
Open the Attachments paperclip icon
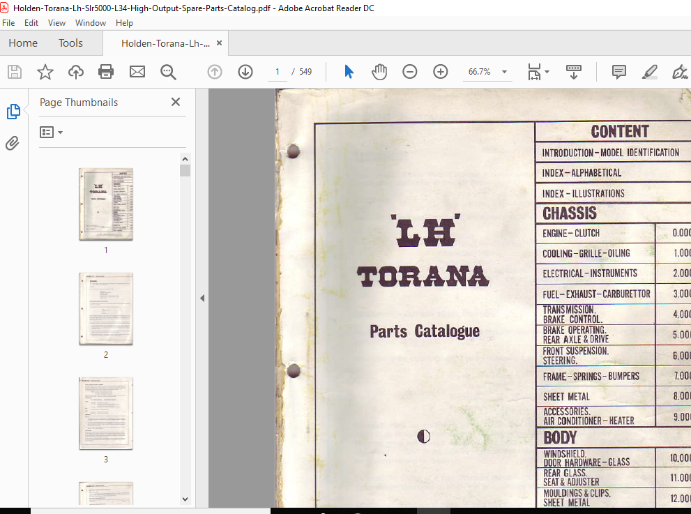[13, 143]
